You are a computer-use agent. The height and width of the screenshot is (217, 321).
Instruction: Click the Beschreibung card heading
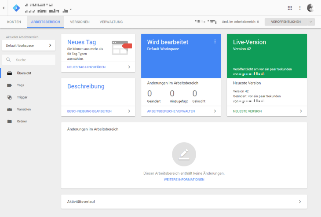coord(86,86)
